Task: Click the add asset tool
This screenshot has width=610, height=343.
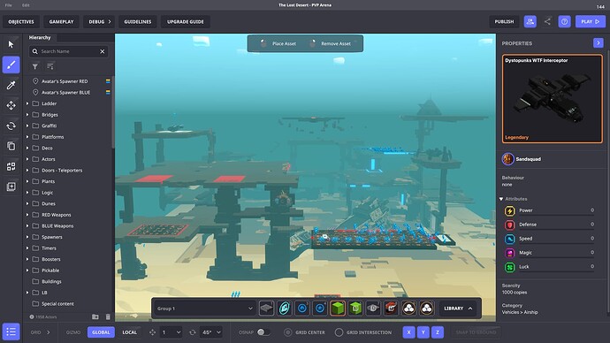Action: tap(11, 187)
